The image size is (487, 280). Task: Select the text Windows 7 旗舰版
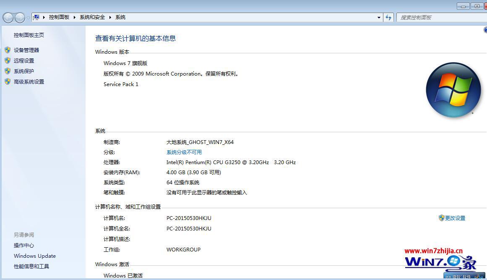click(125, 63)
